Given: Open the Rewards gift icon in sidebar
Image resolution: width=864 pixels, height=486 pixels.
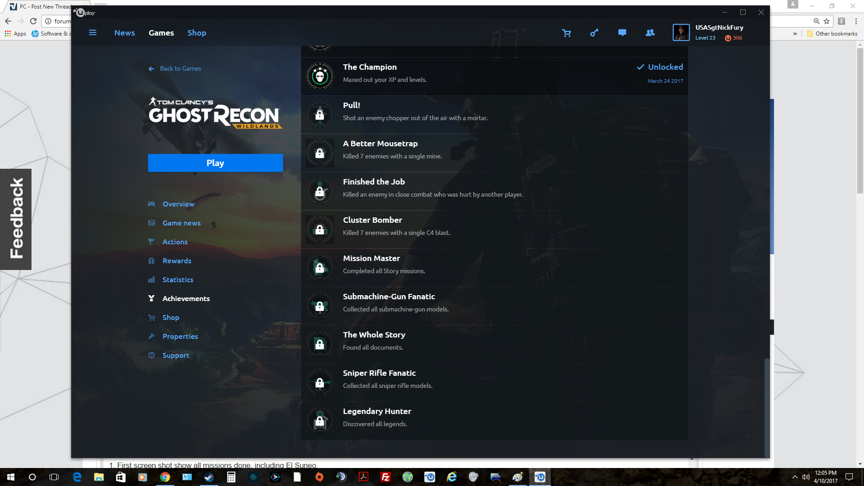Looking at the screenshot, I should tap(152, 261).
